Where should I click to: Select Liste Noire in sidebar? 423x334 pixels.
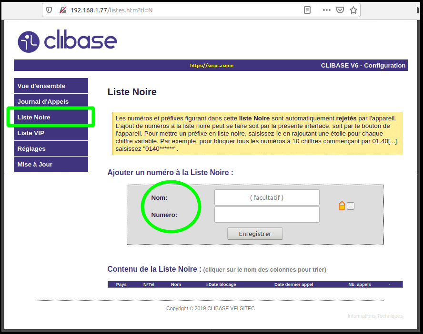coord(51,117)
